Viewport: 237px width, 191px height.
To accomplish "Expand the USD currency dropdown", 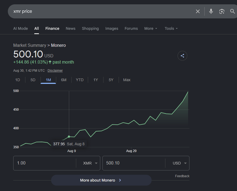I will [185, 163].
